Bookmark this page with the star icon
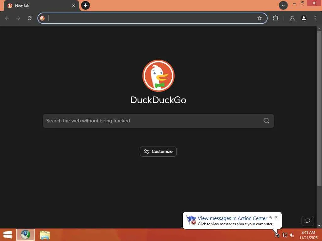Image resolution: width=322 pixels, height=241 pixels. point(259,18)
